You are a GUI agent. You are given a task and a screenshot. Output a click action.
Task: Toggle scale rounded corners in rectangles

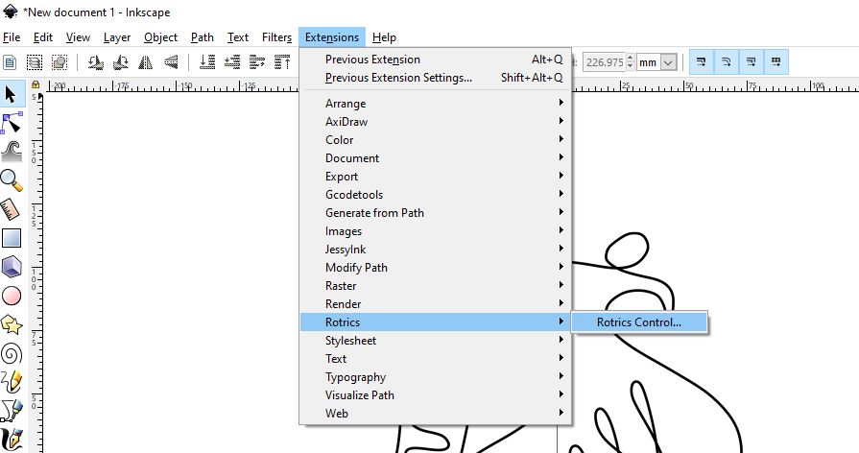pyautogui.click(x=727, y=61)
